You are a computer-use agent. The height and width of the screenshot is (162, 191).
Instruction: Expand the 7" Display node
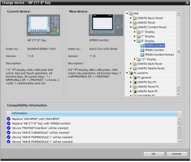coord(135,36)
